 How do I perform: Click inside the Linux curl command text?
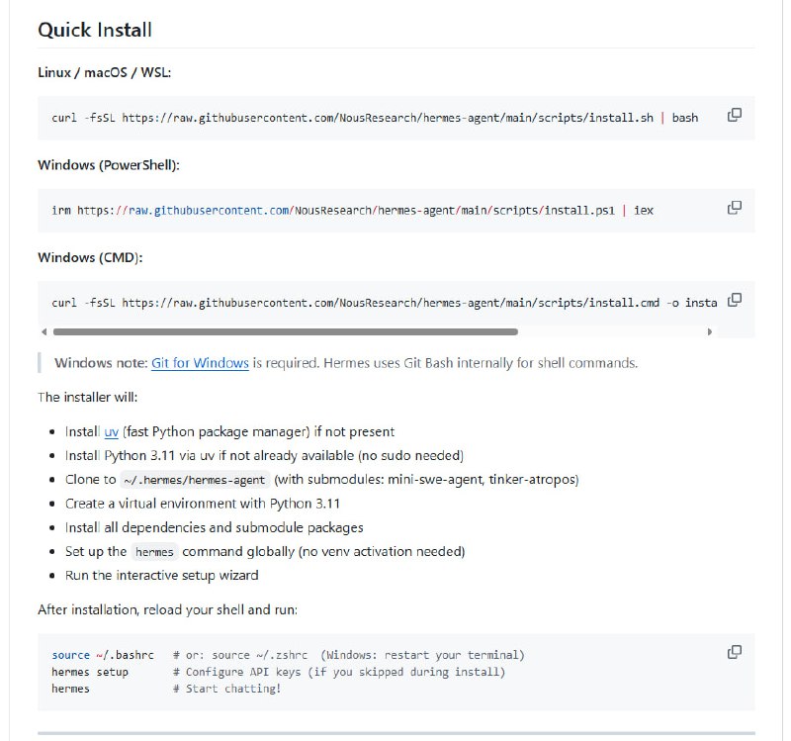click(374, 118)
